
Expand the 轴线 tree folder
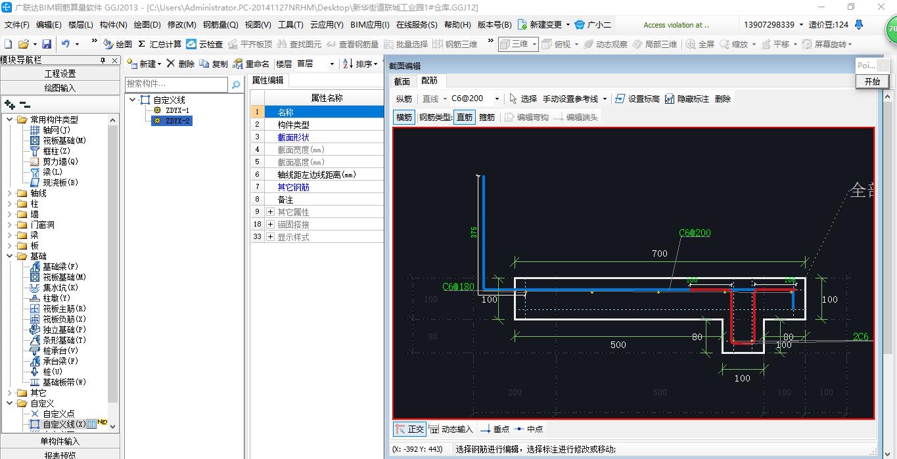(9, 193)
